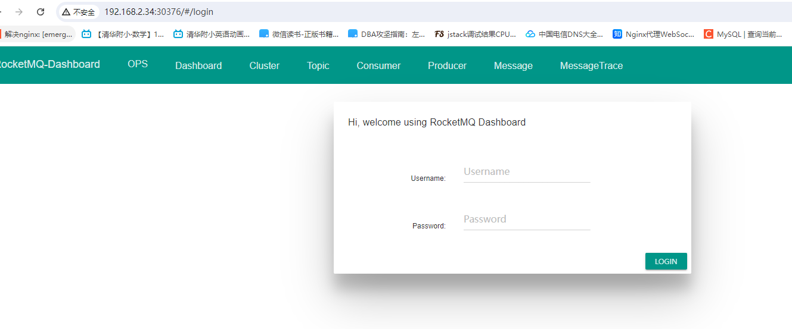Open the 清华附小英语动画 bookmark

coord(212,35)
